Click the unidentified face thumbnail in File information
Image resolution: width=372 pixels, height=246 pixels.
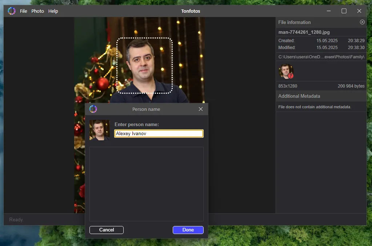tap(286, 71)
